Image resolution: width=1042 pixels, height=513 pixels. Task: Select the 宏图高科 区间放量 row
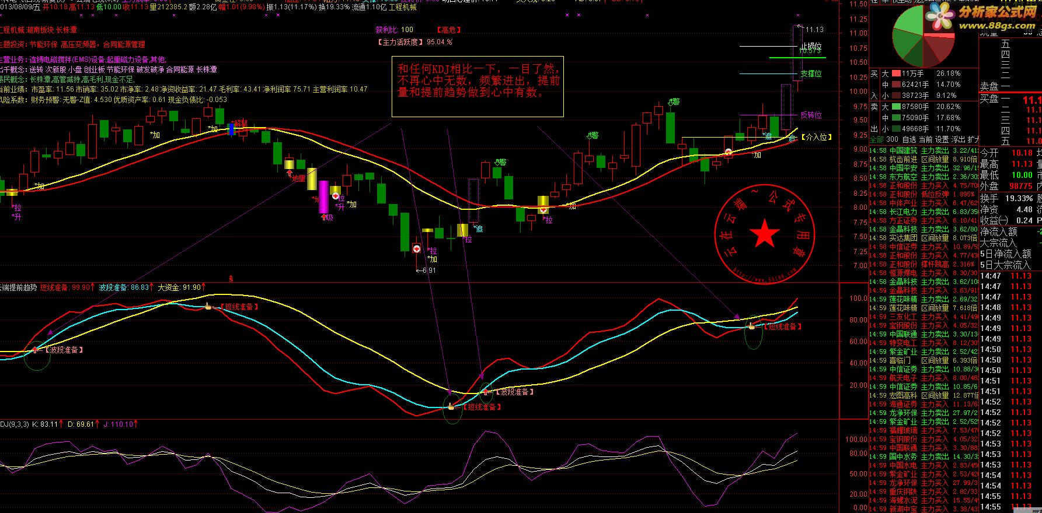923,395
